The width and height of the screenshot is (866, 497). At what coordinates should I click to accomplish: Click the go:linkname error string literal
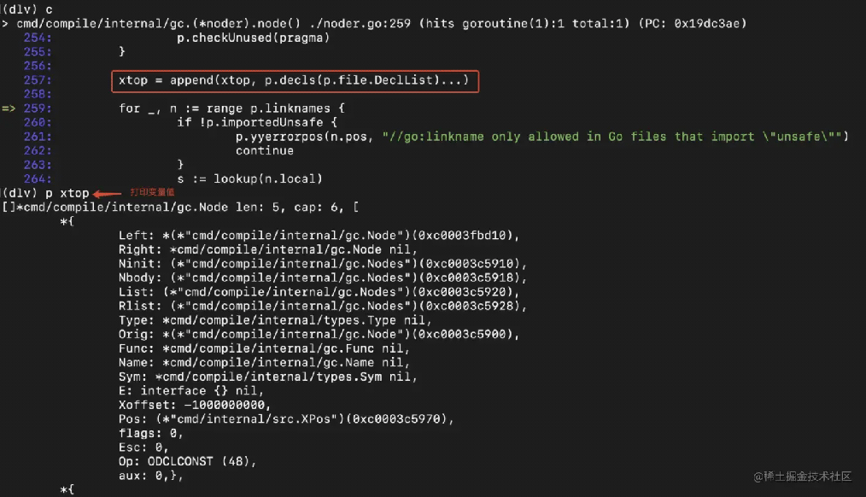(x=615, y=137)
